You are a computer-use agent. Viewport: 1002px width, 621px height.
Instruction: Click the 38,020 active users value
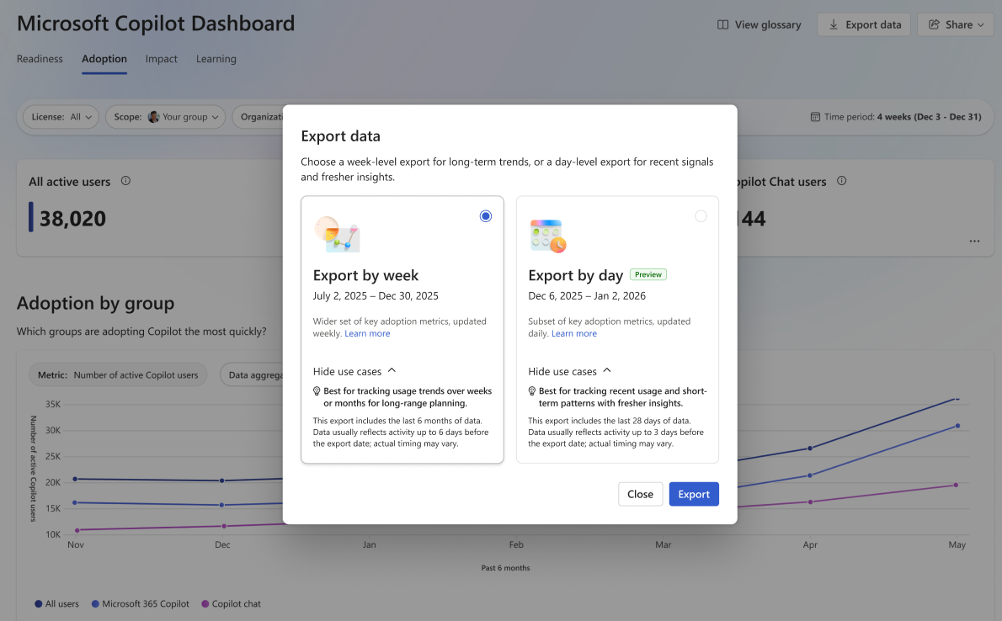click(73, 219)
